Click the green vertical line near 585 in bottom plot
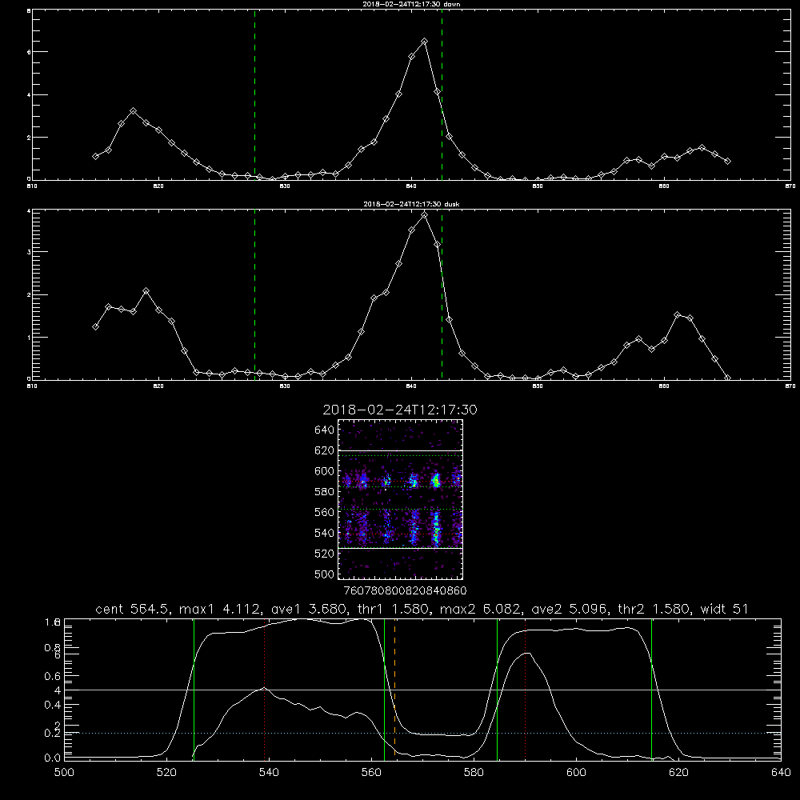Screen dimensions: 800x800 coord(497,689)
